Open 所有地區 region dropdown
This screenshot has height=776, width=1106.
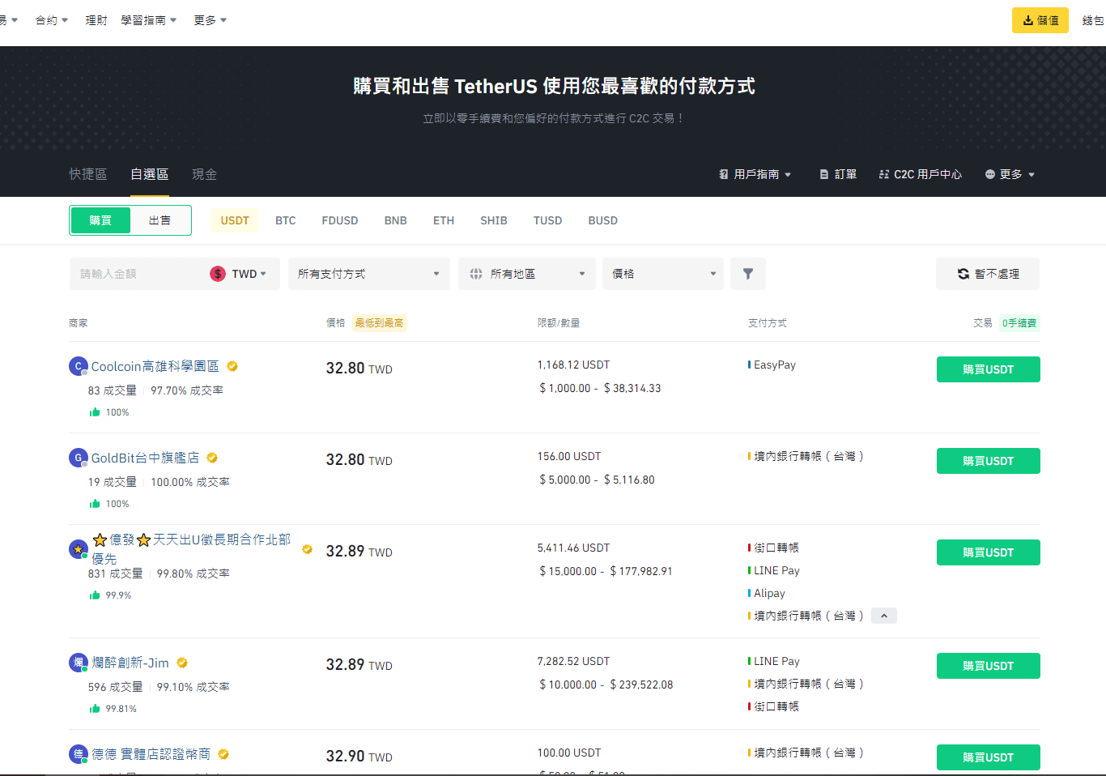527,274
